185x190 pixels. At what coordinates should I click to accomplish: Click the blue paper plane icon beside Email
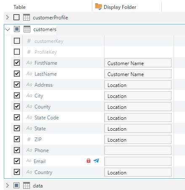pos(96,161)
